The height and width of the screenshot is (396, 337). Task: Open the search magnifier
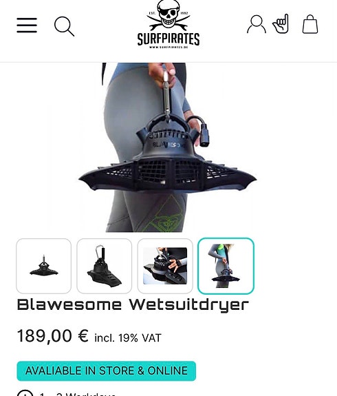(65, 26)
